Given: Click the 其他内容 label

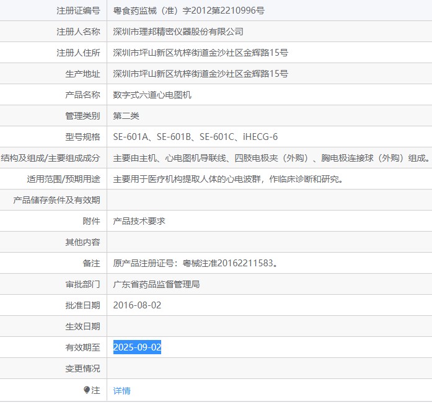Looking at the screenshot, I should pyautogui.click(x=82, y=242).
